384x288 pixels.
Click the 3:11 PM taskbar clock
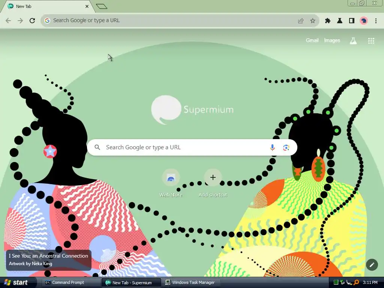[370, 283]
